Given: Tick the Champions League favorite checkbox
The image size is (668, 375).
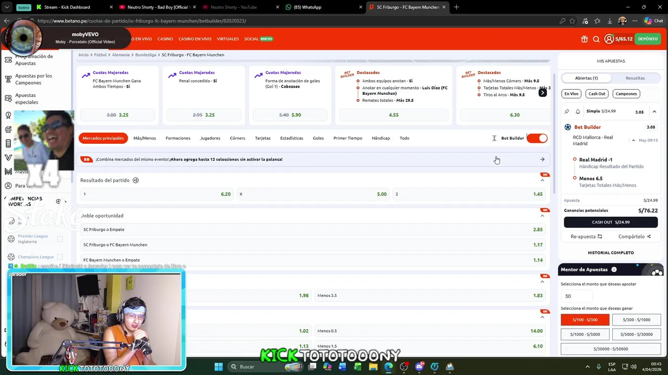Looking at the screenshot, I should click(x=59, y=257).
